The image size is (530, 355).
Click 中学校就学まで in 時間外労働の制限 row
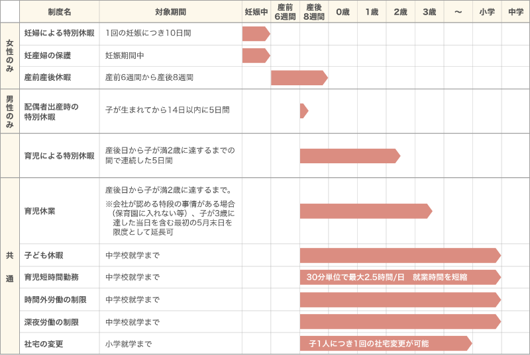132,299
